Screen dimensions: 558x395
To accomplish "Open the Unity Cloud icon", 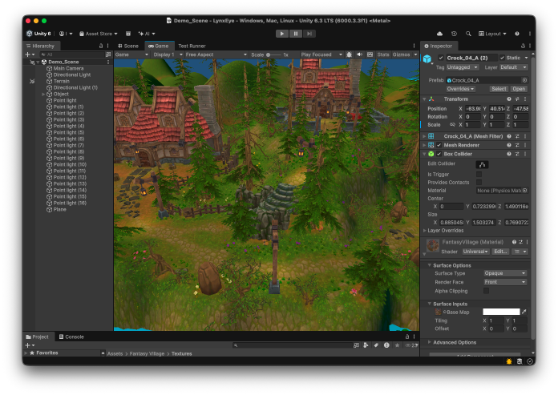I will point(440,34).
